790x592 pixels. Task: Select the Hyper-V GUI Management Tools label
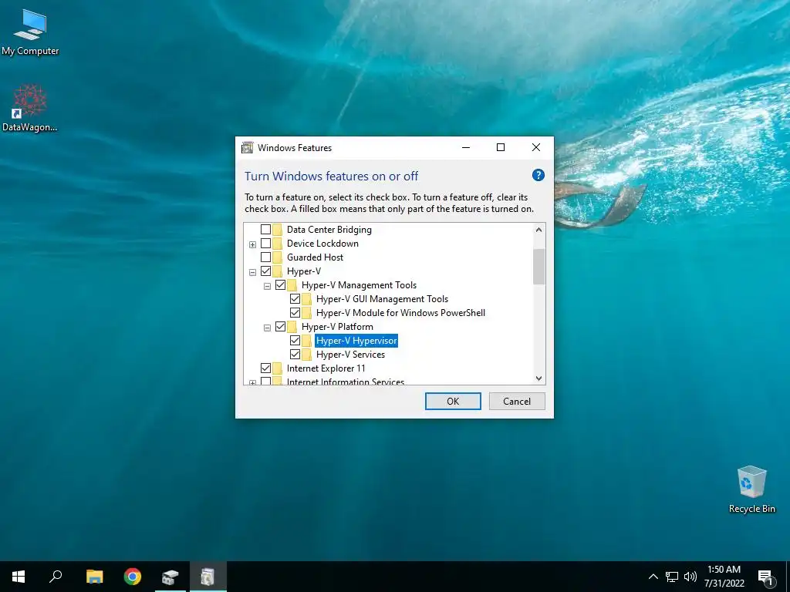click(x=382, y=299)
